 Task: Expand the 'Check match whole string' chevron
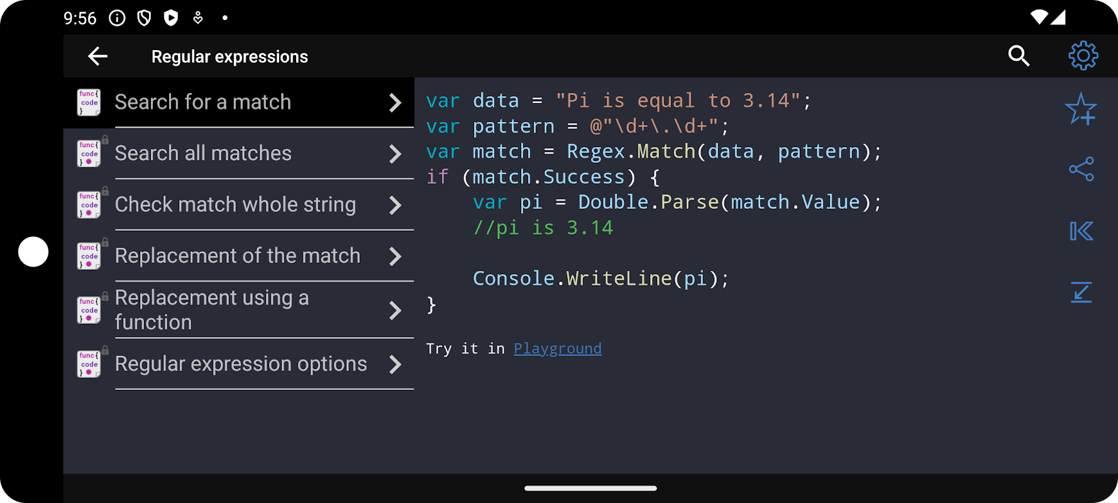395,205
